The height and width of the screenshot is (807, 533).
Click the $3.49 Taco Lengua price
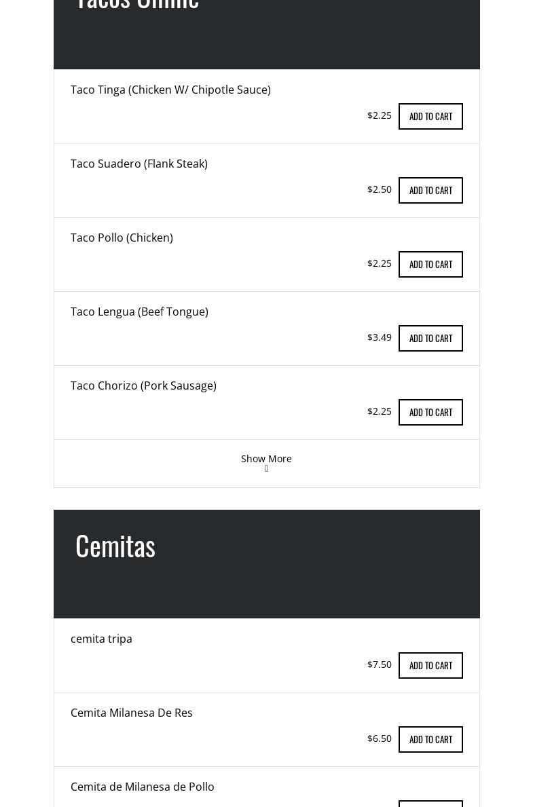point(380,337)
